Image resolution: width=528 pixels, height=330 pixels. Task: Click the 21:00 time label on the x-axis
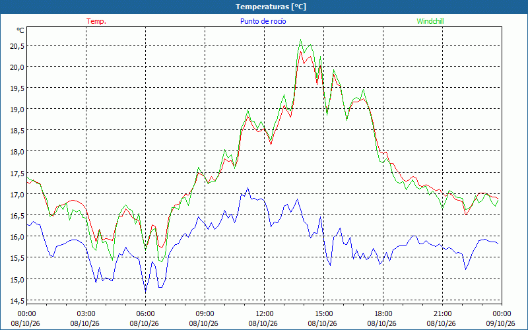(442, 313)
